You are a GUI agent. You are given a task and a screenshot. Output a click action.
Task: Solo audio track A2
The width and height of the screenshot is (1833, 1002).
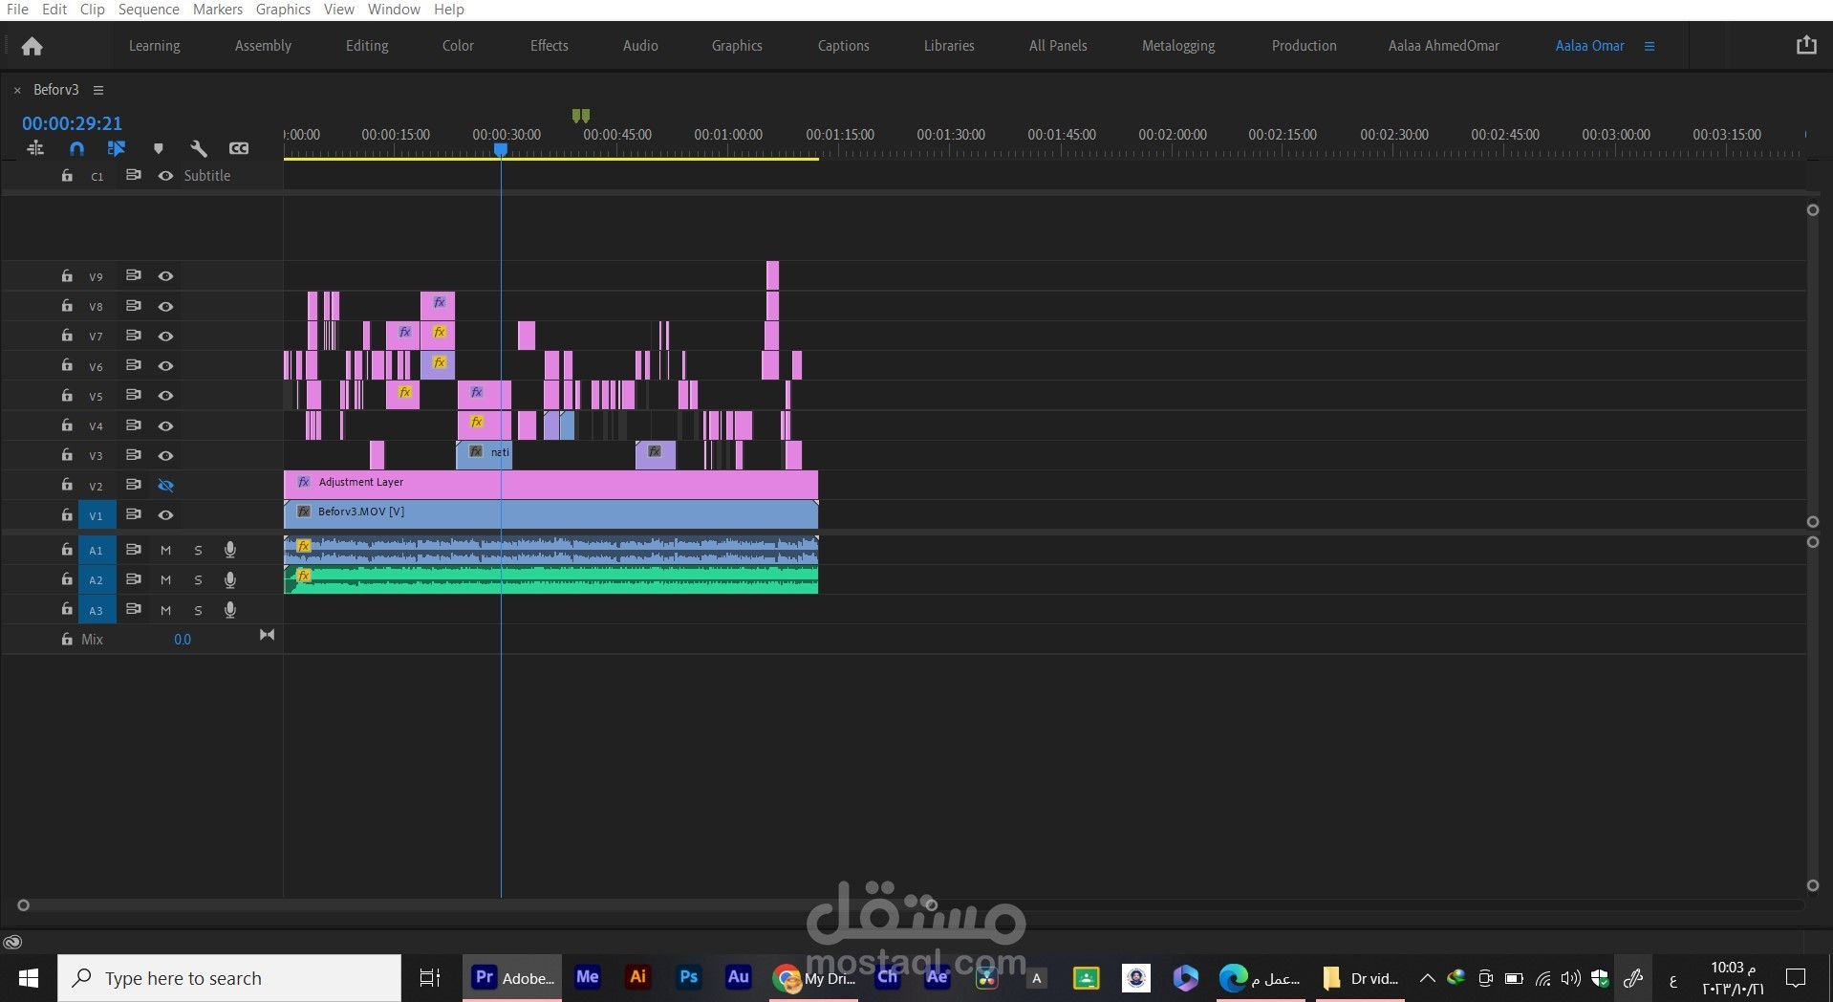pos(198,579)
